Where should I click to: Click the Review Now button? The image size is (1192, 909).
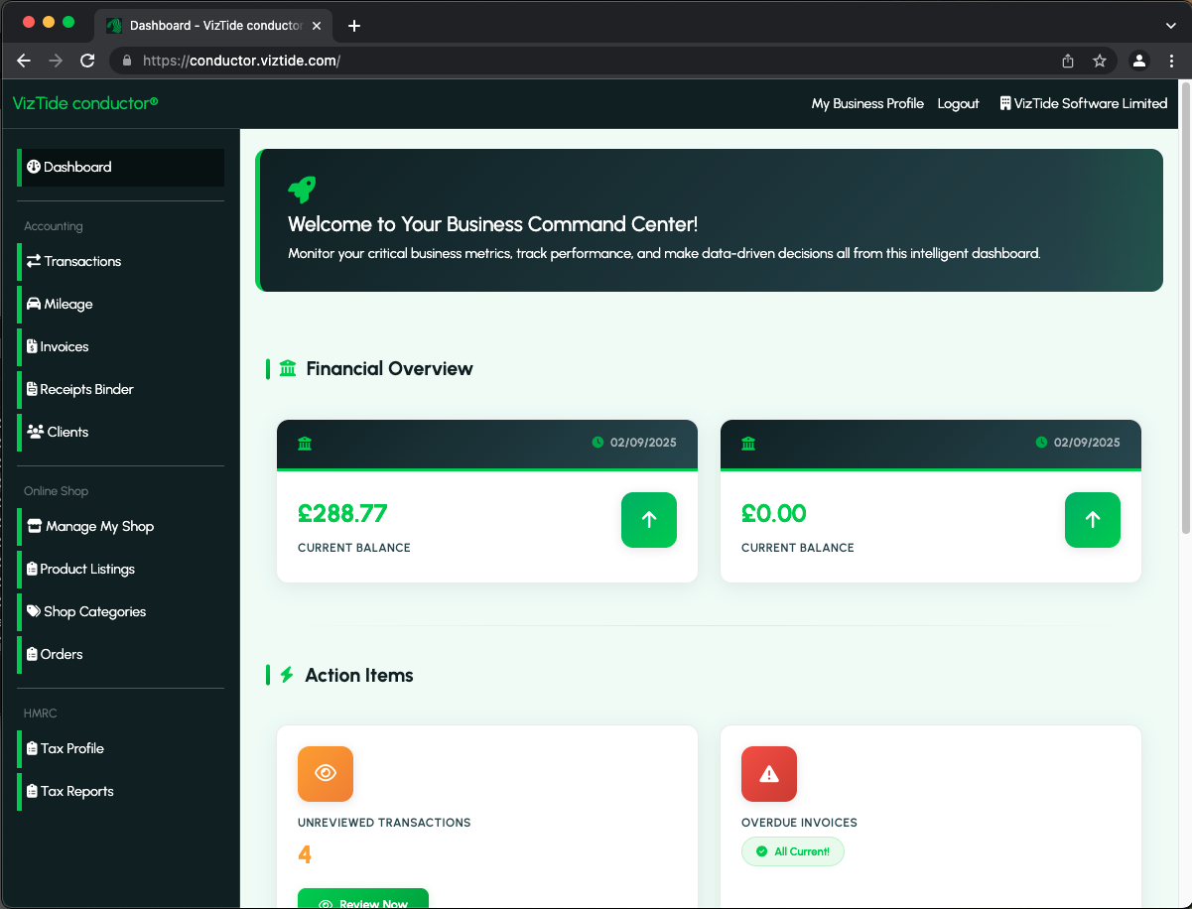(x=363, y=898)
